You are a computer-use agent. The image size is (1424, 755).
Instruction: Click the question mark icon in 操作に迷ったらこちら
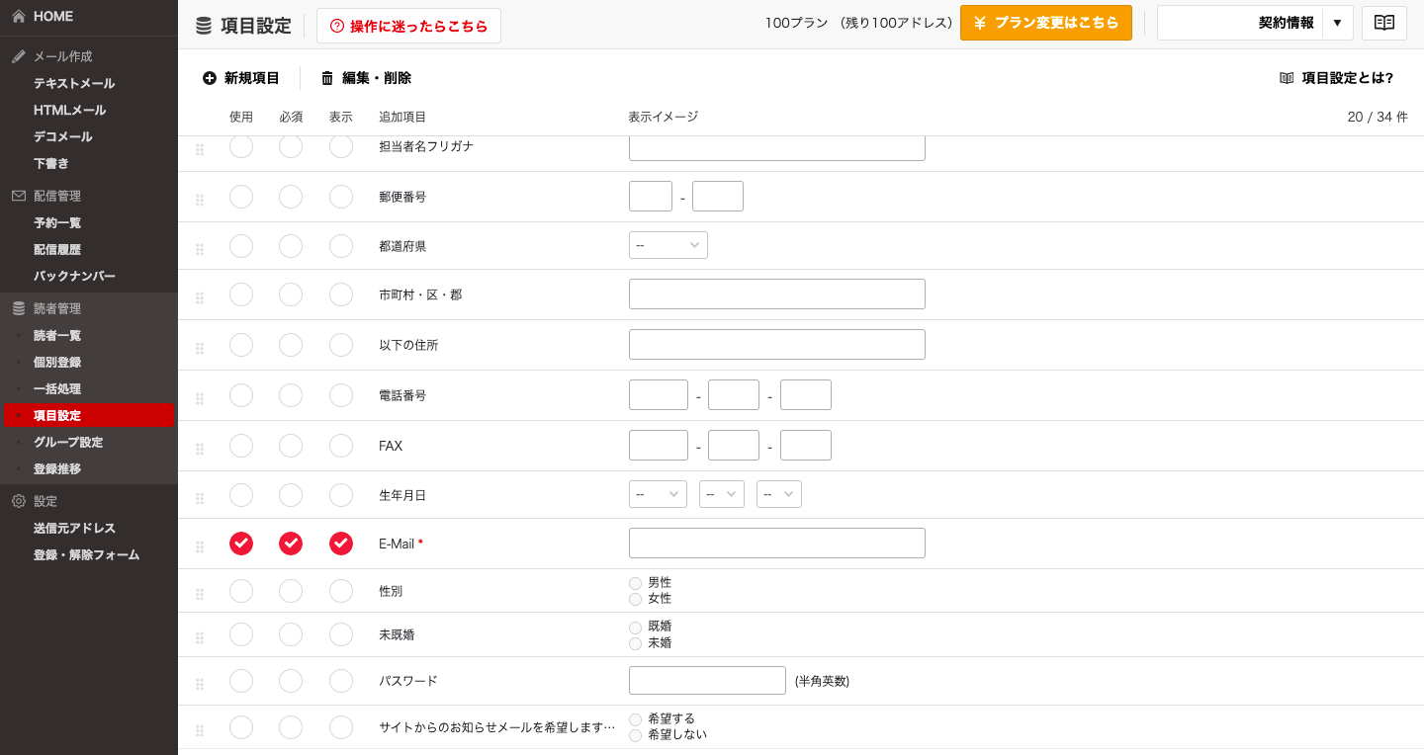point(337,27)
